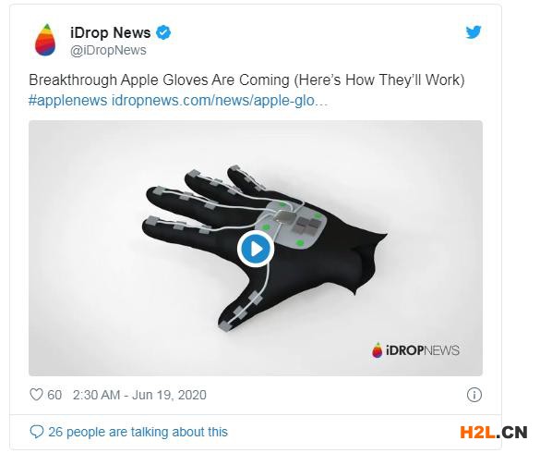Open the Twitter bird logo
Screen dimensions: 540x453
point(474,32)
